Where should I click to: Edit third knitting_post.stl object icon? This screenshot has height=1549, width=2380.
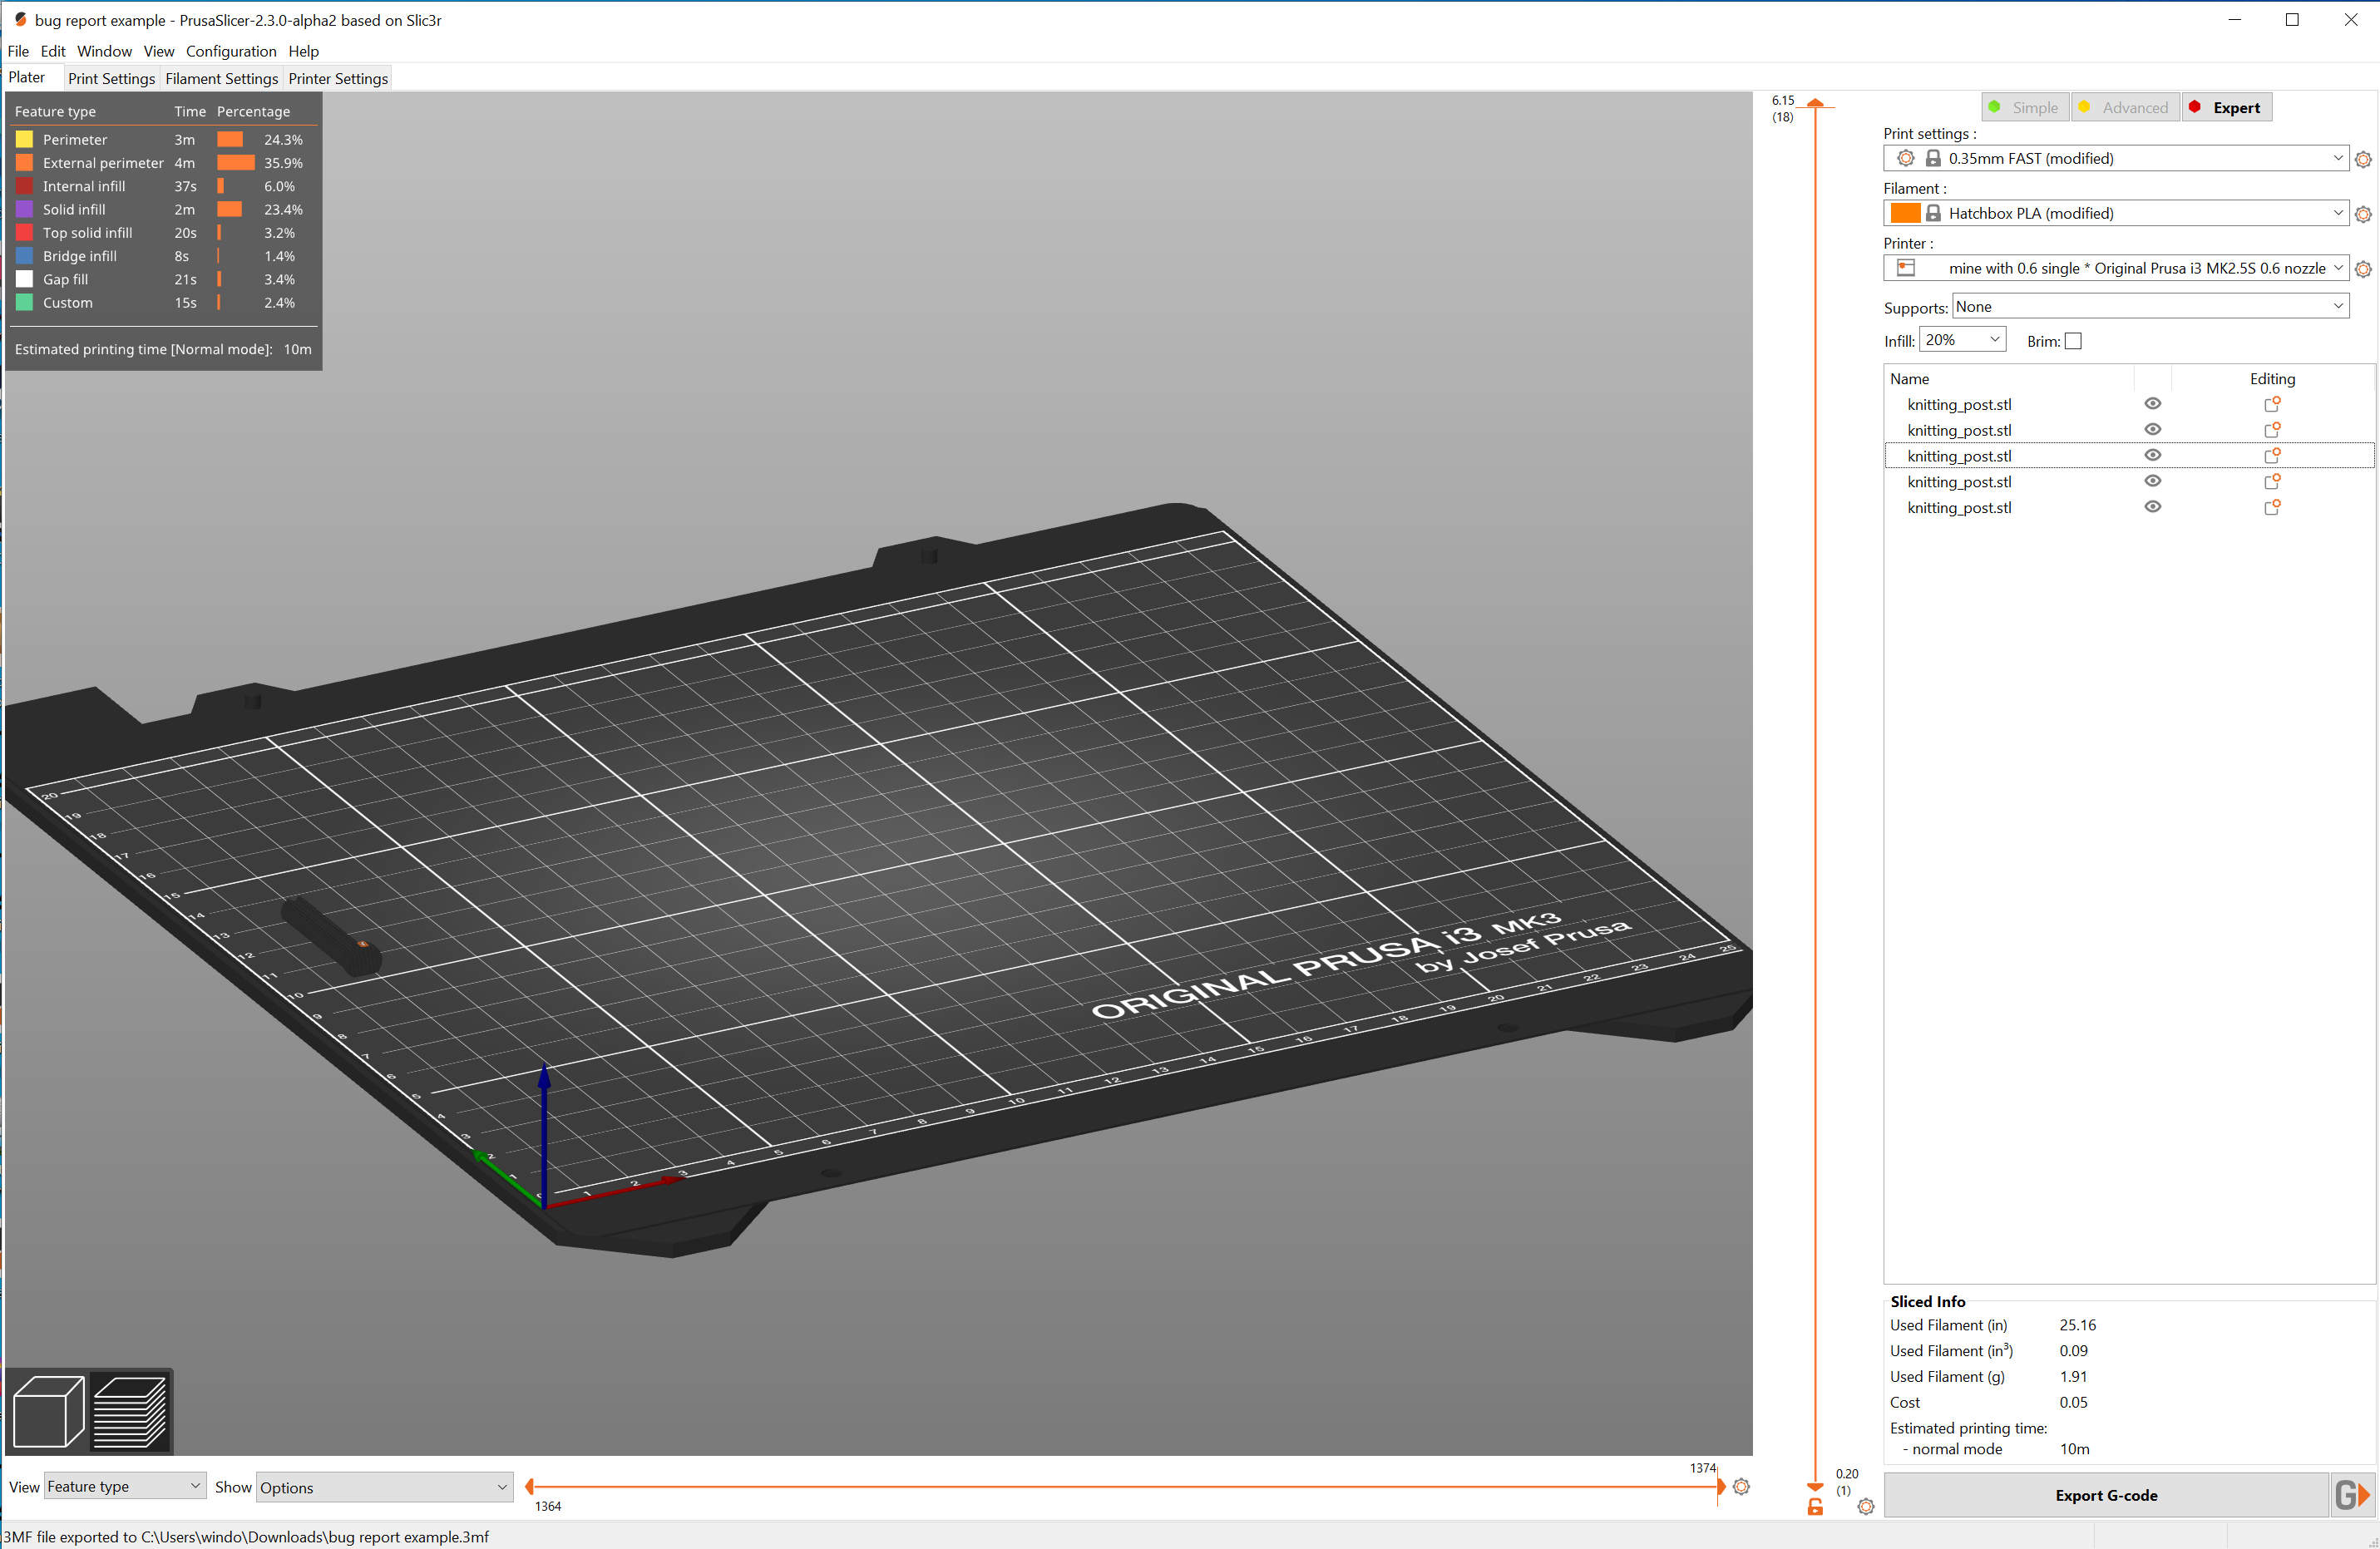point(2272,456)
